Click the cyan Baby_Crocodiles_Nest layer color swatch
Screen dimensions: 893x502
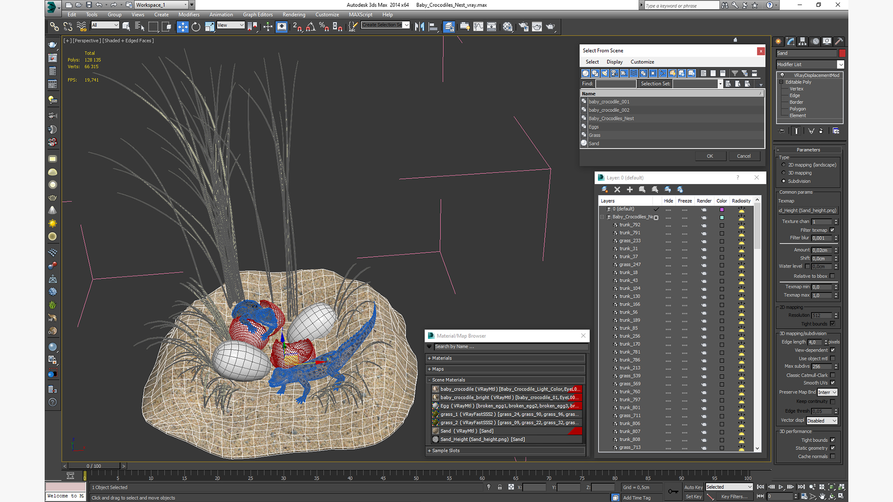pos(722,218)
